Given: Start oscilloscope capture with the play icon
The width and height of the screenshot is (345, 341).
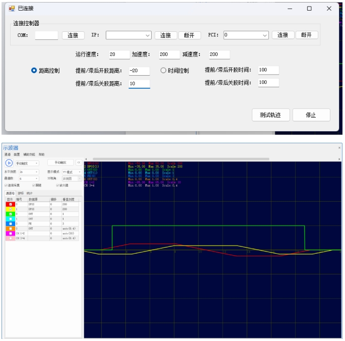Looking at the screenshot, I should click(x=9, y=163).
